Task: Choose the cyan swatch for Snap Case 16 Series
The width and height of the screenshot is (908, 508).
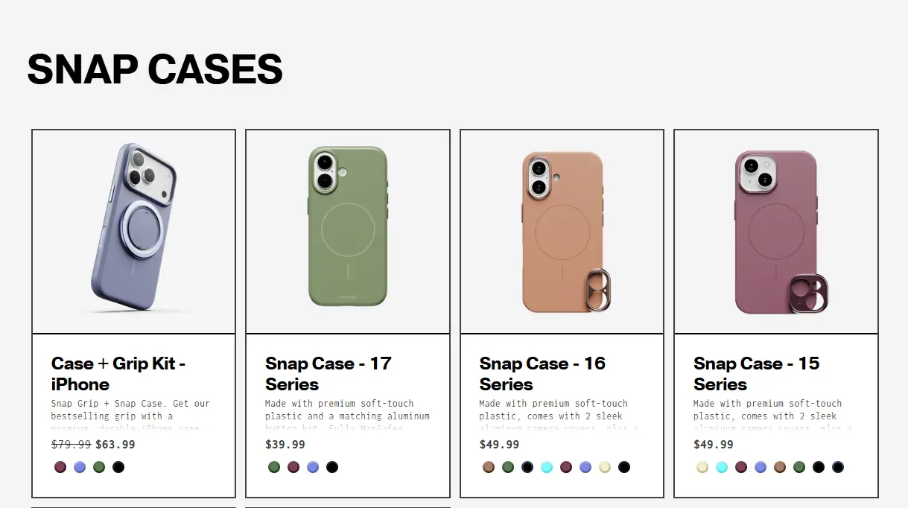Action: coord(546,467)
